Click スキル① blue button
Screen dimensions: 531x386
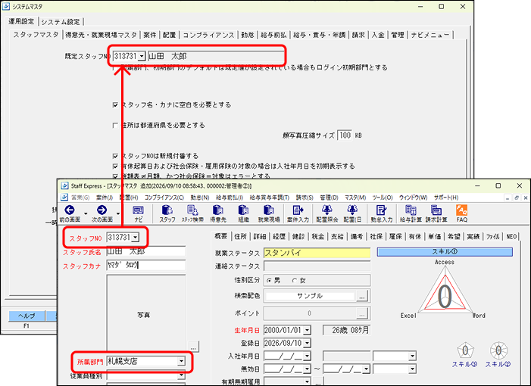(445, 252)
